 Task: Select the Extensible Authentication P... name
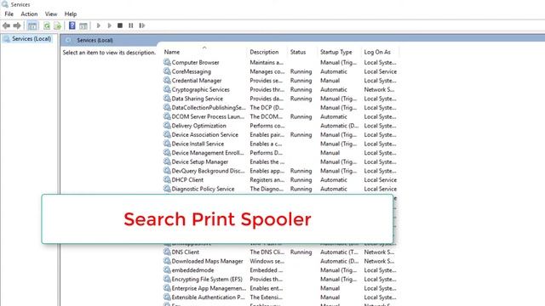click(x=208, y=297)
